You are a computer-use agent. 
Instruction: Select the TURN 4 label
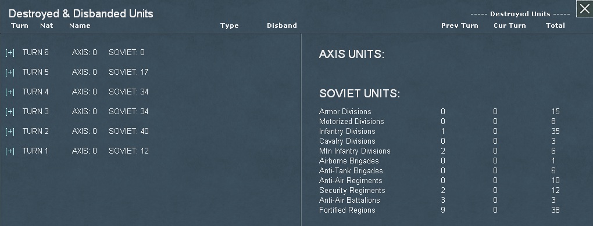click(35, 92)
